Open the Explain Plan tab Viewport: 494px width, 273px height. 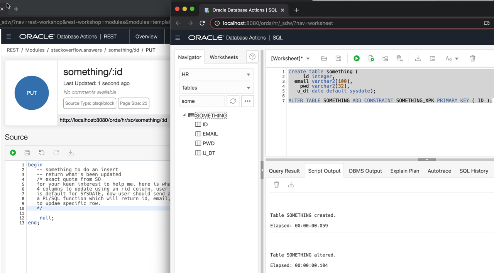click(405, 171)
